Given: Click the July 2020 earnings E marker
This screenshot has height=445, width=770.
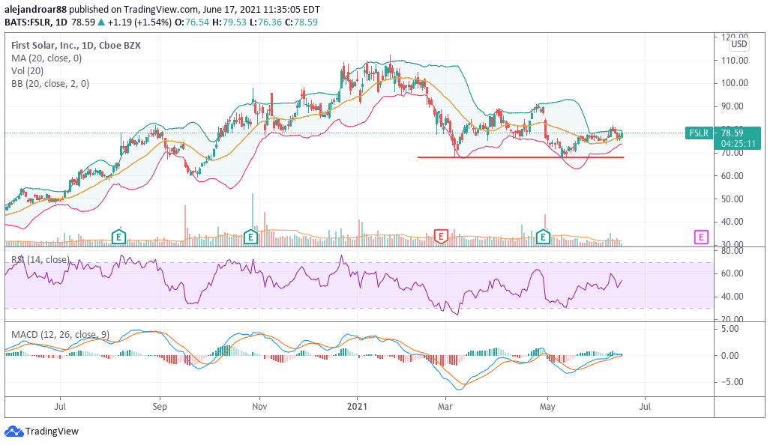Looking at the screenshot, I should click(x=118, y=237).
